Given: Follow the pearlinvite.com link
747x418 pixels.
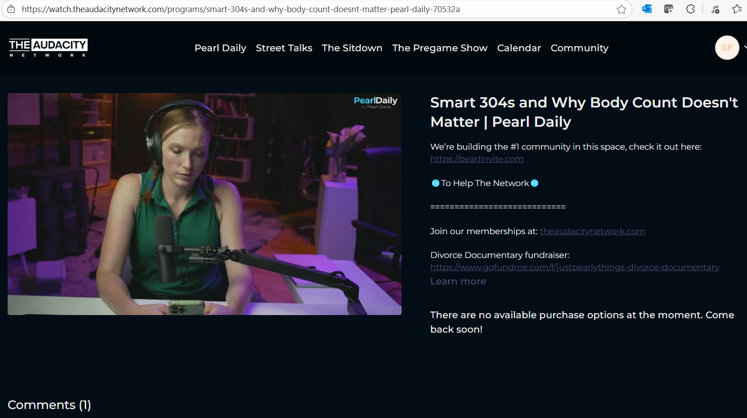Looking at the screenshot, I should coord(477,159).
